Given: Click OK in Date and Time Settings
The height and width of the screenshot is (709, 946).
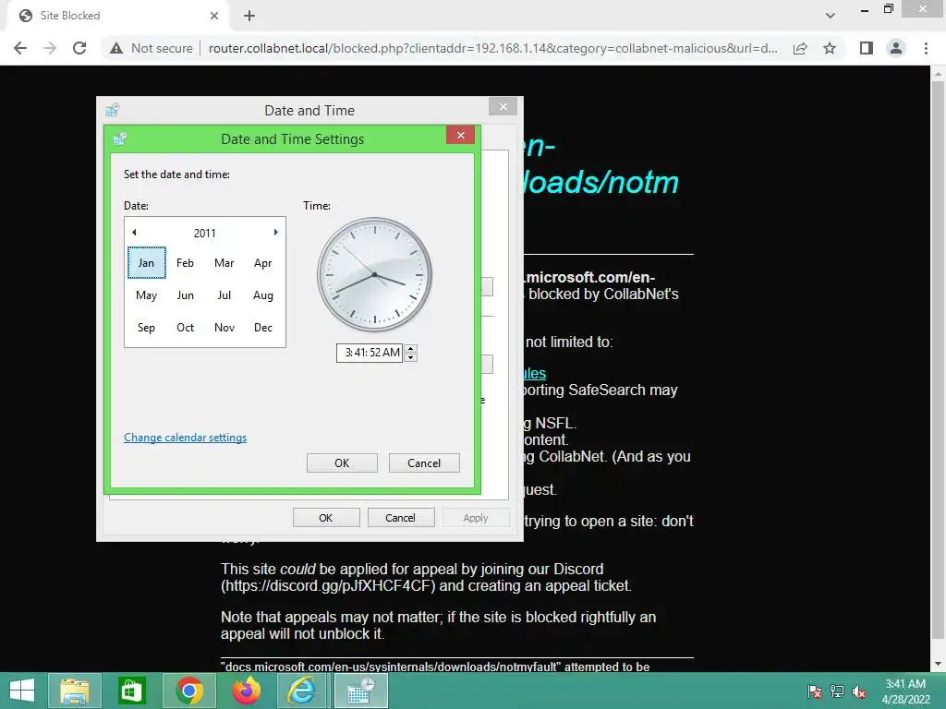Looking at the screenshot, I should pos(342,463).
